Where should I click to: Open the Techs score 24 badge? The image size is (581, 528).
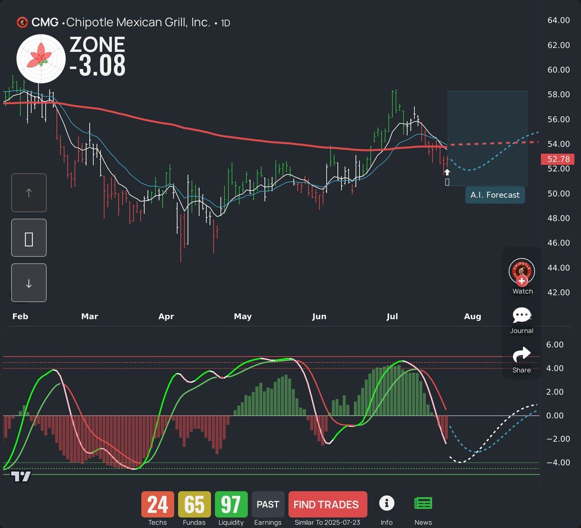[x=158, y=505]
